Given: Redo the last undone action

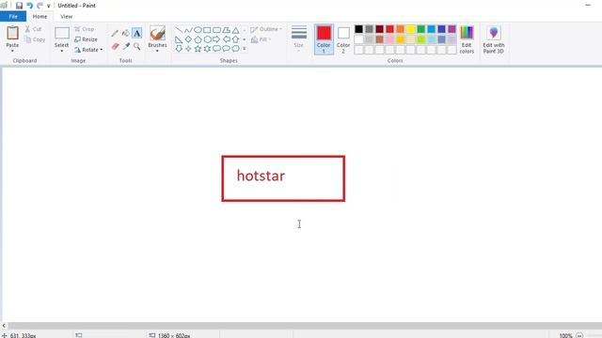Looking at the screenshot, I should (40, 6).
